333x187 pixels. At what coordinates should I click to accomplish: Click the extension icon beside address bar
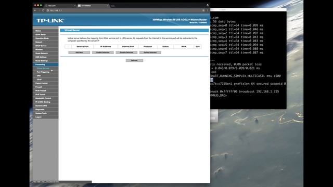(x=203, y=10)
